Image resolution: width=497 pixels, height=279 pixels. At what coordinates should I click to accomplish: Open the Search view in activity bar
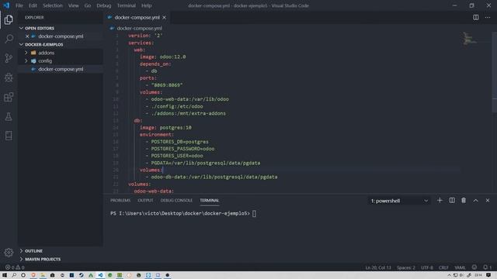pos(9,39)
